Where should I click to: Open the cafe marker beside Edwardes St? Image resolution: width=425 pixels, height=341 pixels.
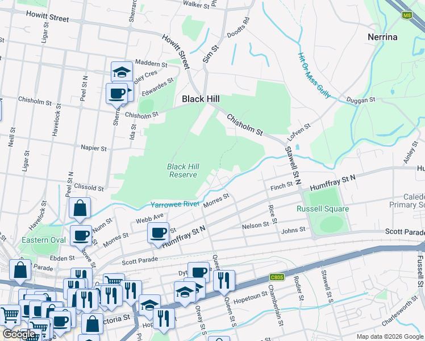point(116,94)
